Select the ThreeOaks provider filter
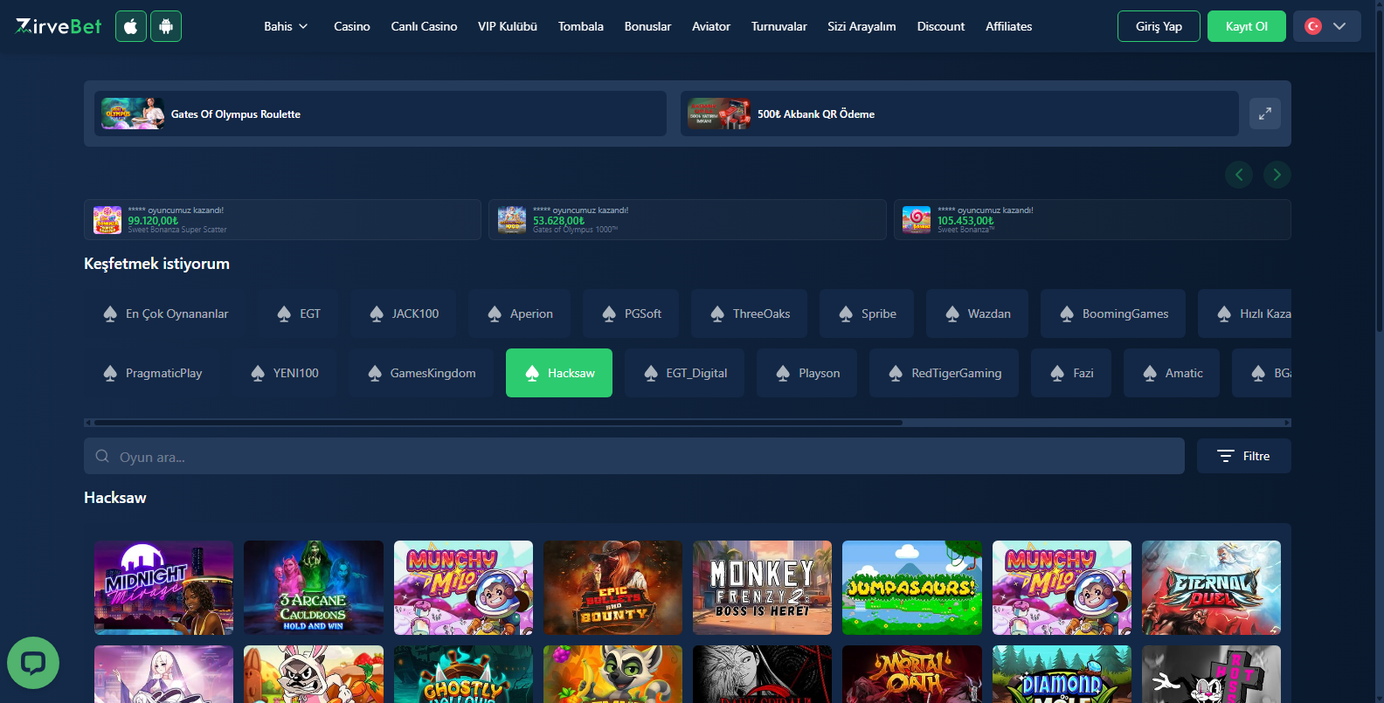Image resolution: width=1384 pixels, height=703 pixels. (x=750, y=314)
